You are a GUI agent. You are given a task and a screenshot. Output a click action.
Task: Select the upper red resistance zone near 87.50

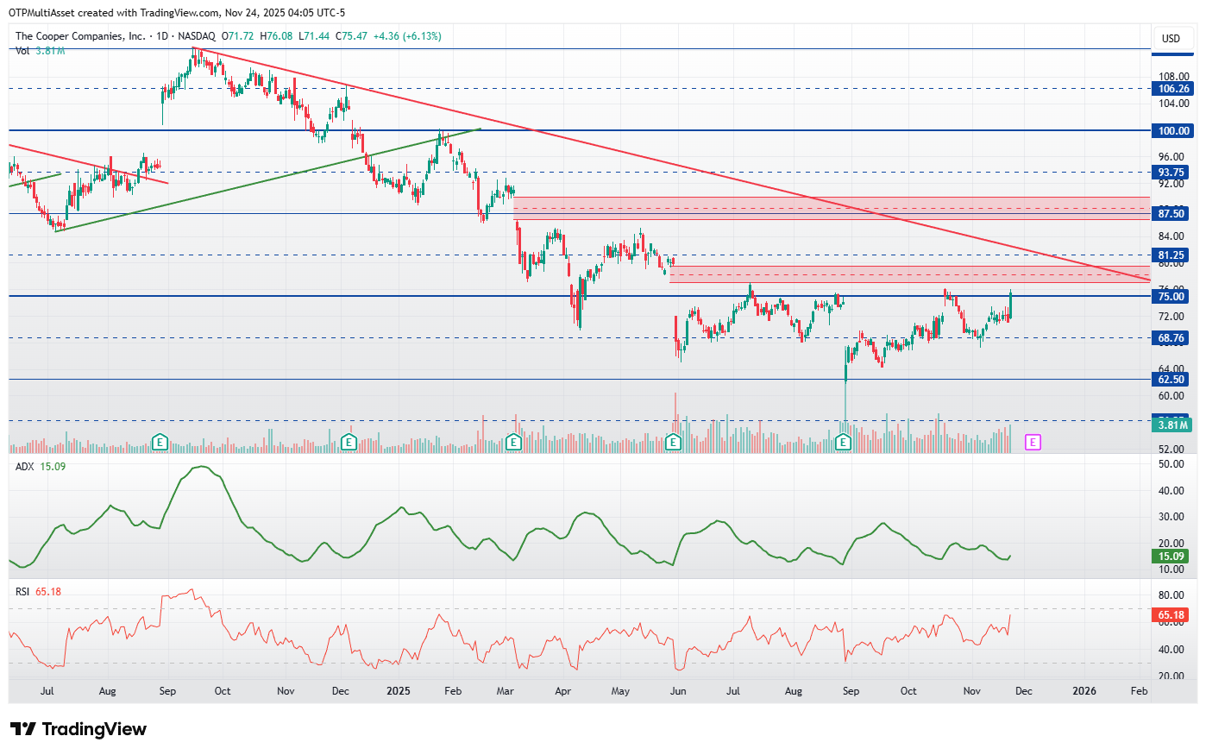point(832,208)
